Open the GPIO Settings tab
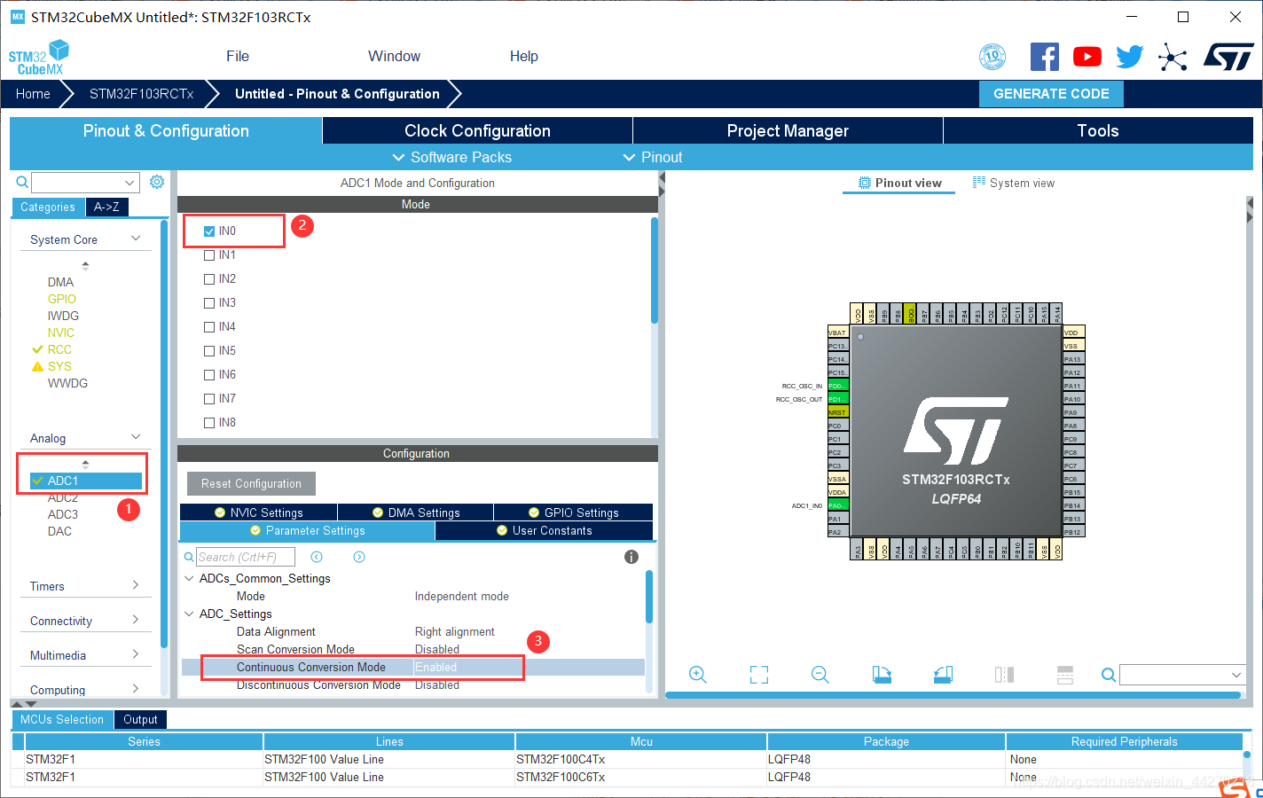Image resolution: width=1263 pixels, height=798 pixels. 573,512
